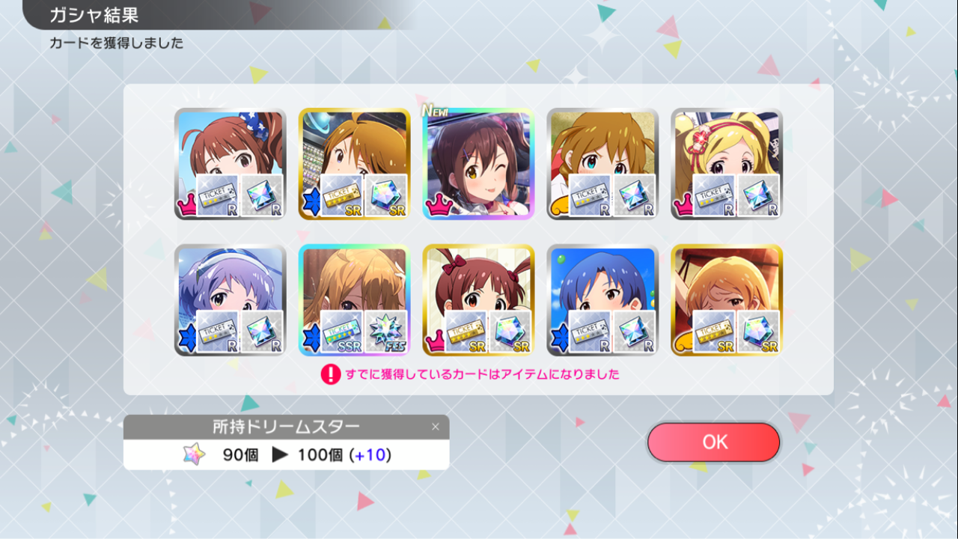
Task: Select the New rainbow-framed winking girl card
Action: (x=479, y=164)
